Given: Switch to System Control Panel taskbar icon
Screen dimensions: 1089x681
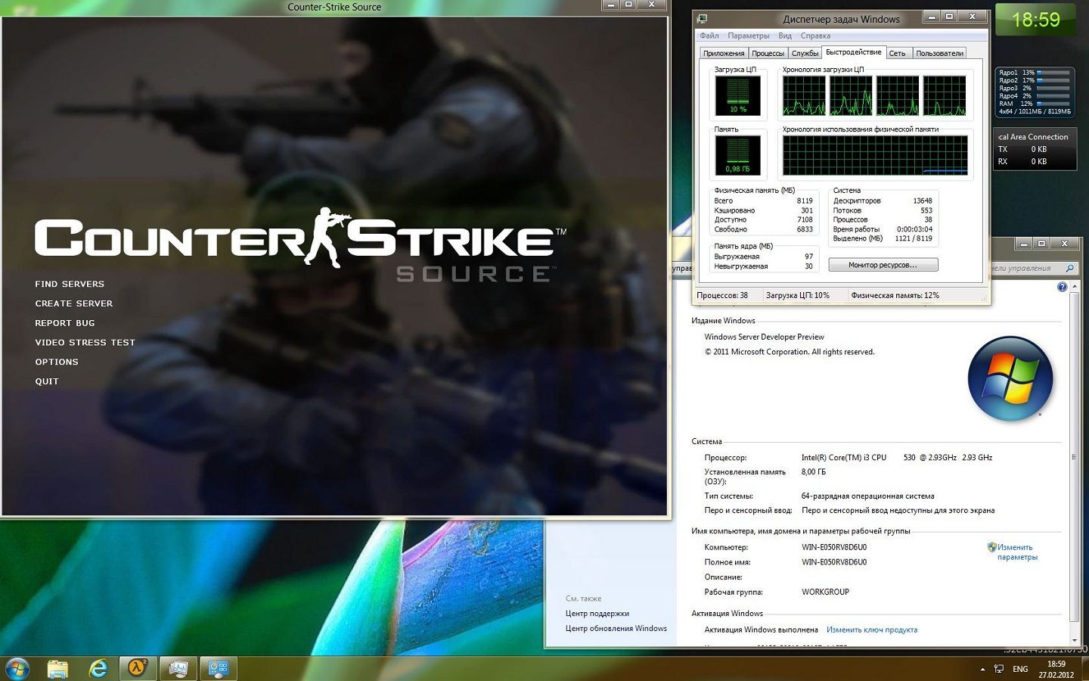Looking at the screenshot, I should click(x=219, y=668).
